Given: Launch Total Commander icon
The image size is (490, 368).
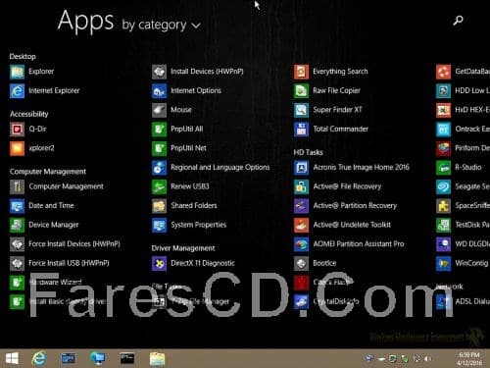Looking at the screenshot, I should 301,130.
